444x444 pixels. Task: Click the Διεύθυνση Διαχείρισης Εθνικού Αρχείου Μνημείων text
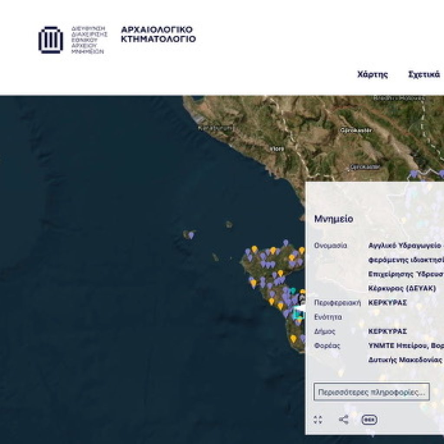89,40
